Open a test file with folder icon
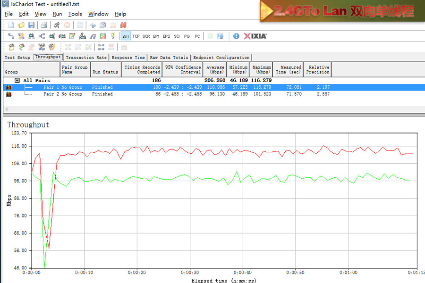425x283 pixels. tap(21, 25)
